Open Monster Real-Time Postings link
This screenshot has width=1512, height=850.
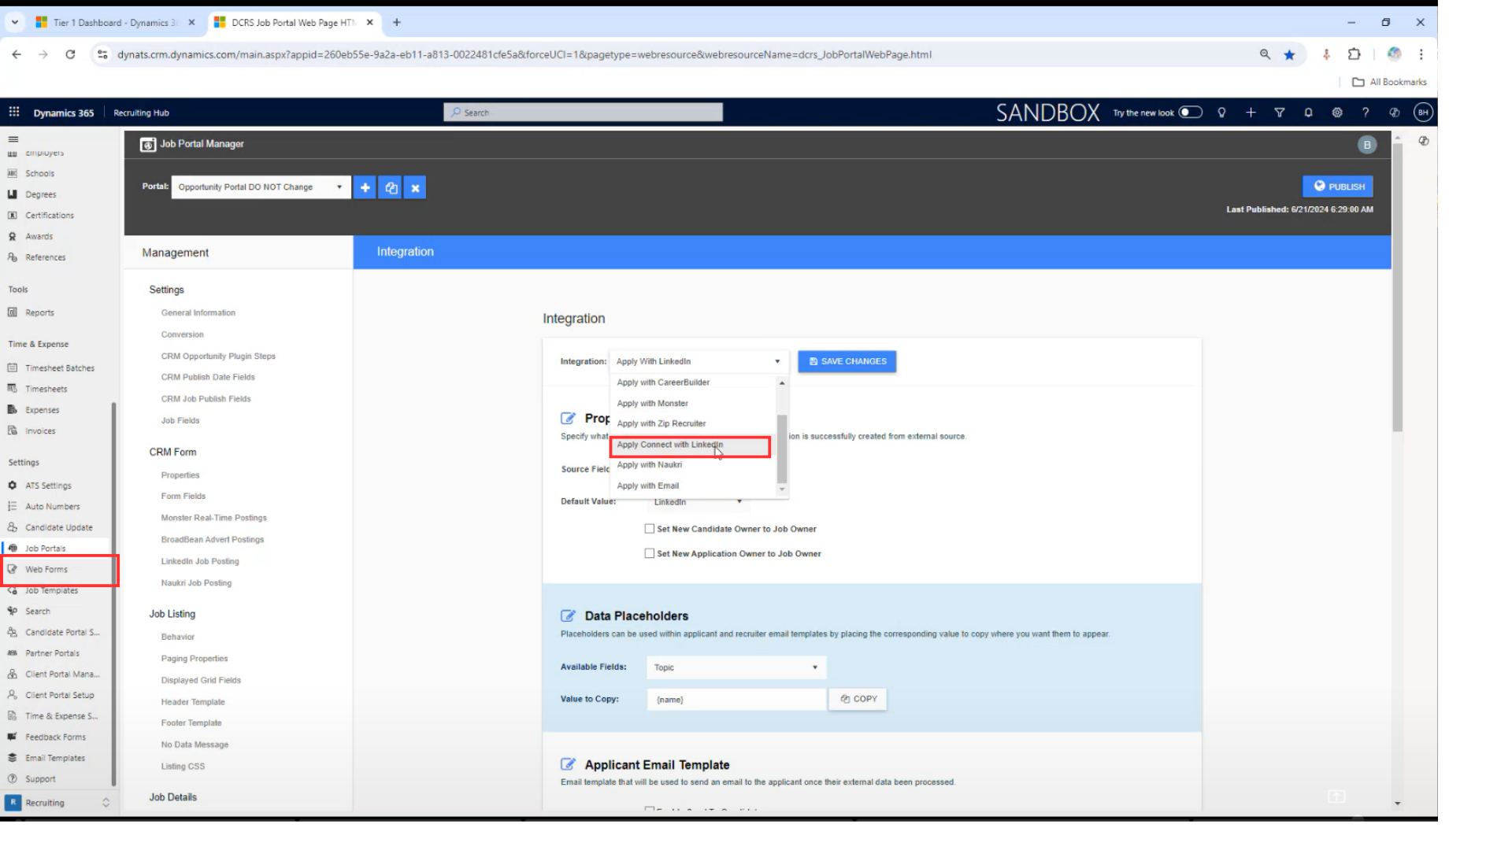click(213, 518)
